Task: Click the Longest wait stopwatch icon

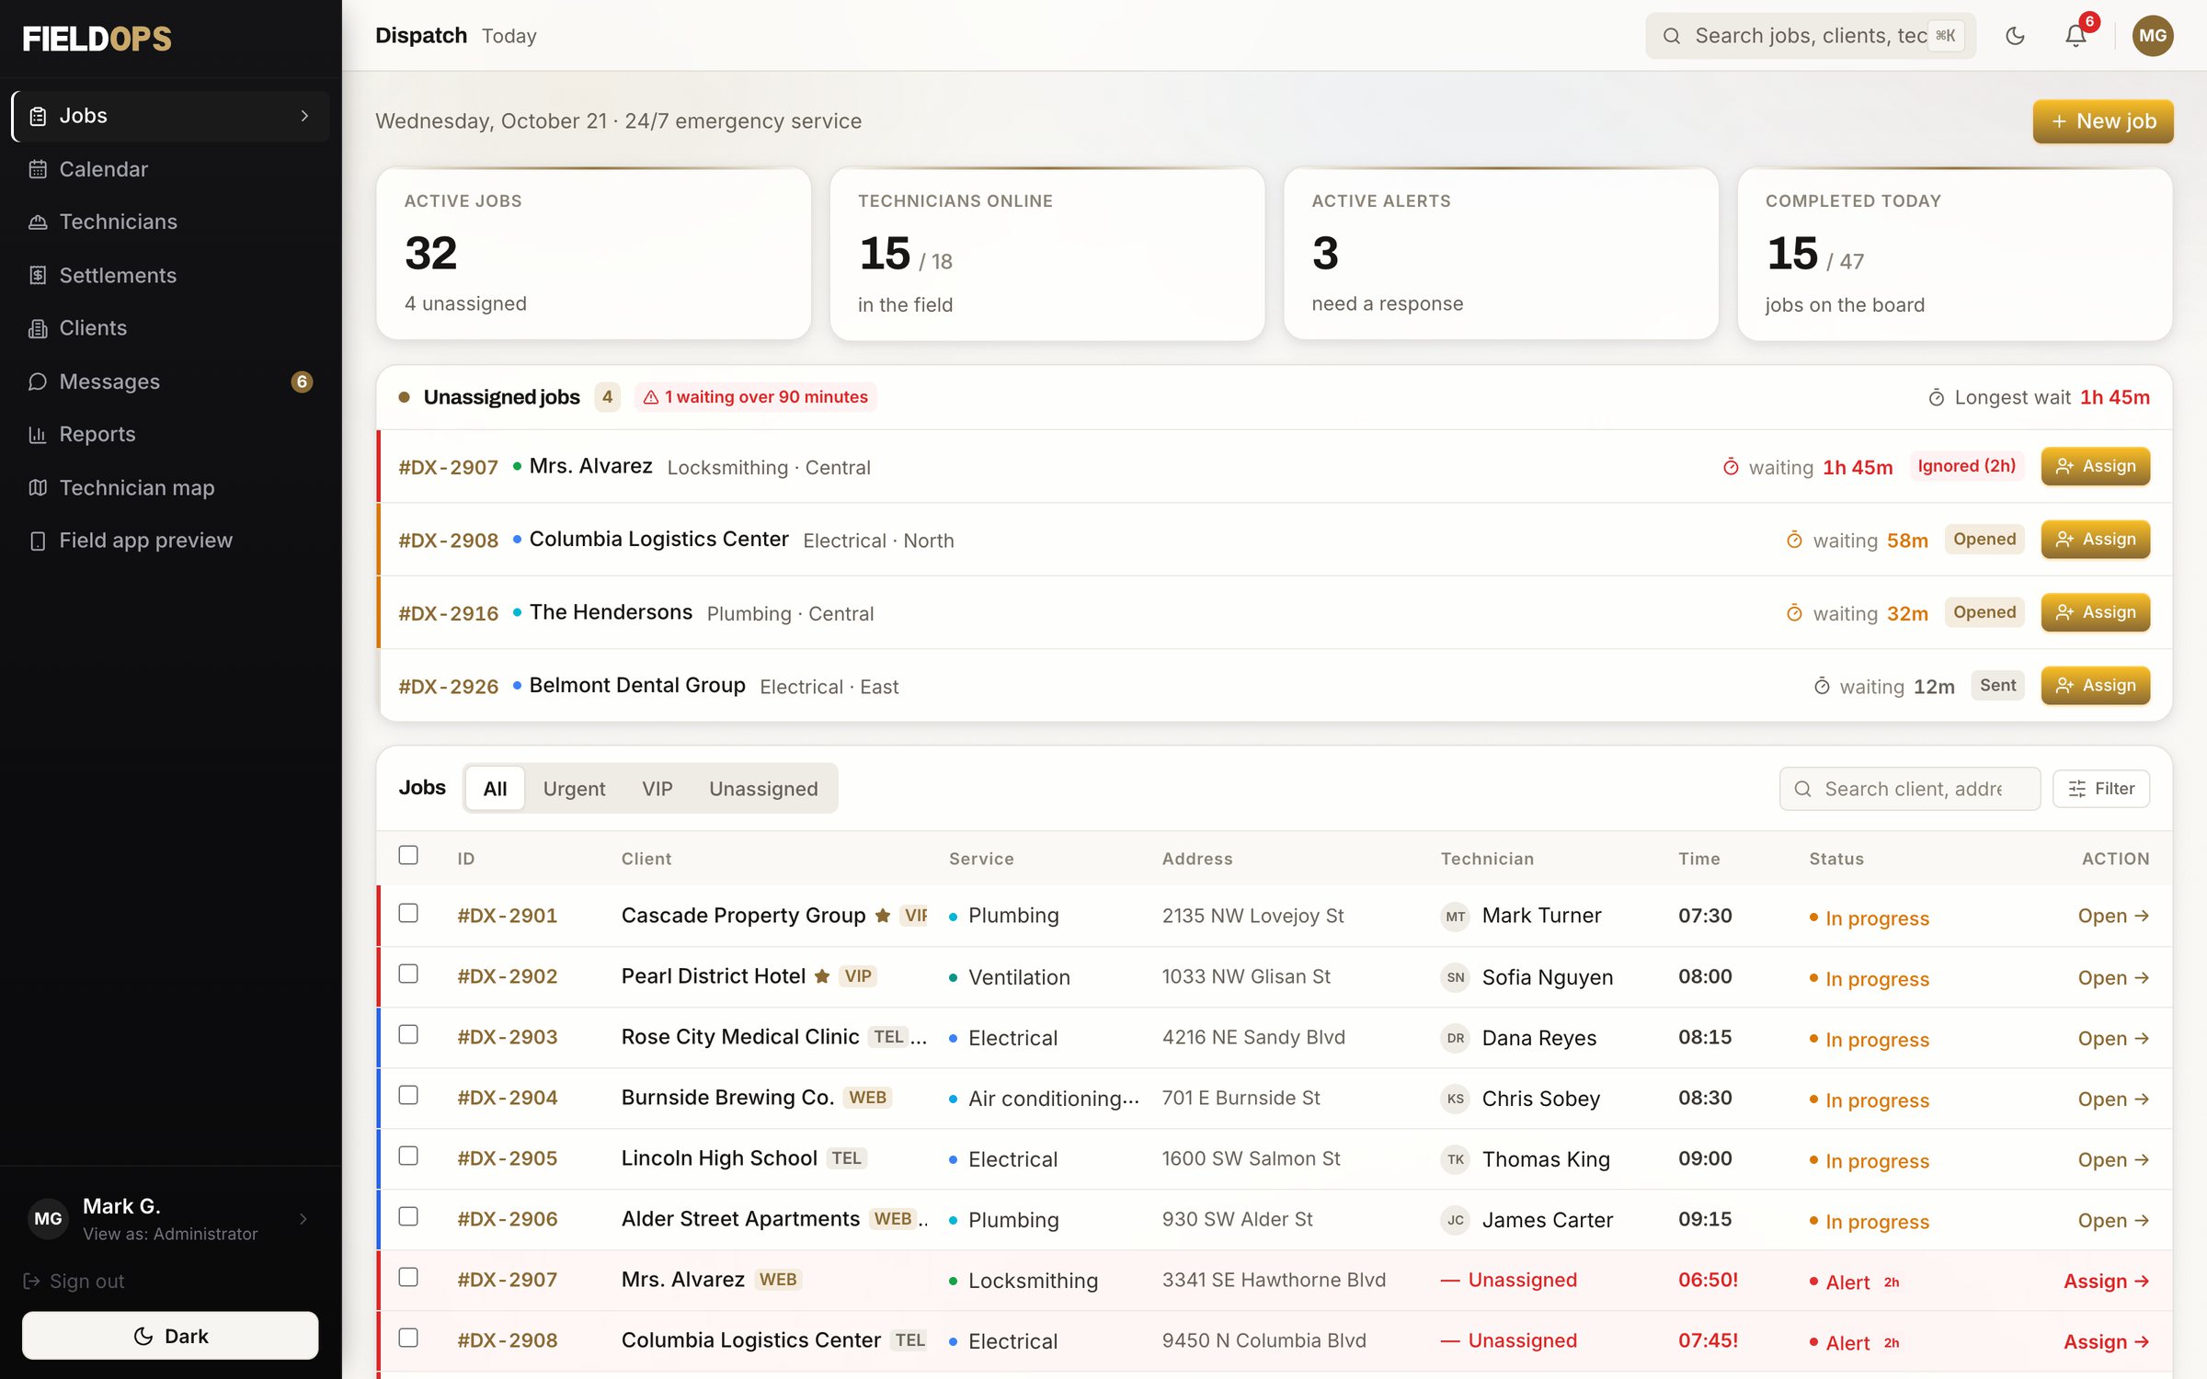Action: tap(1937, 397)
